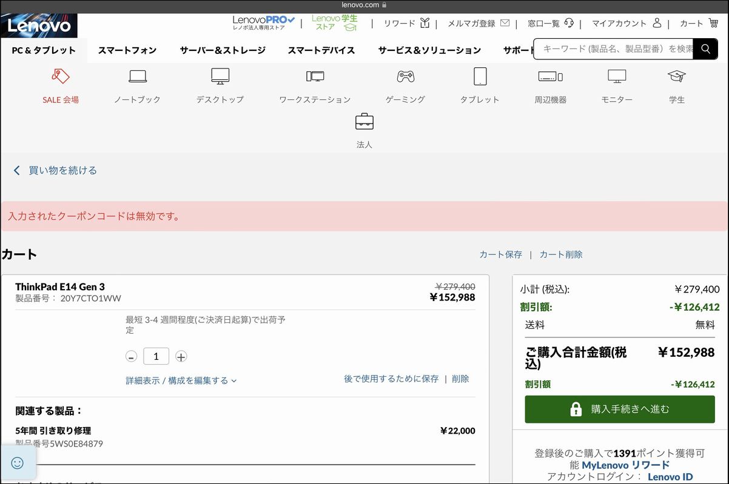The width and height of the screenshot is (729, 484).
Task: Click カート保存 link
Action: (x=500, y=254)
